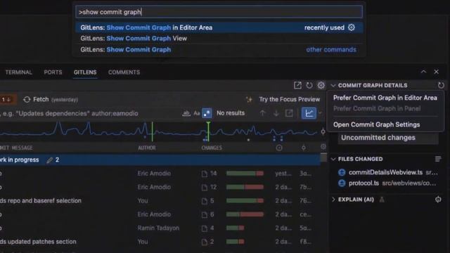Click changes bar of 5-file commit

(245, 201)
